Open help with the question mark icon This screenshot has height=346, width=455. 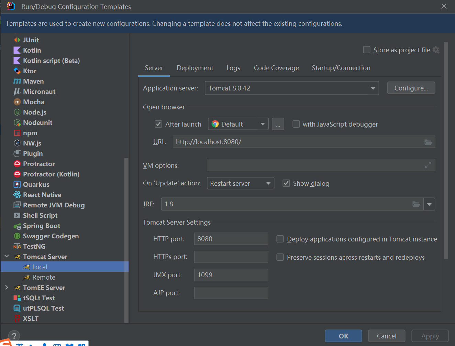[14, 336]
